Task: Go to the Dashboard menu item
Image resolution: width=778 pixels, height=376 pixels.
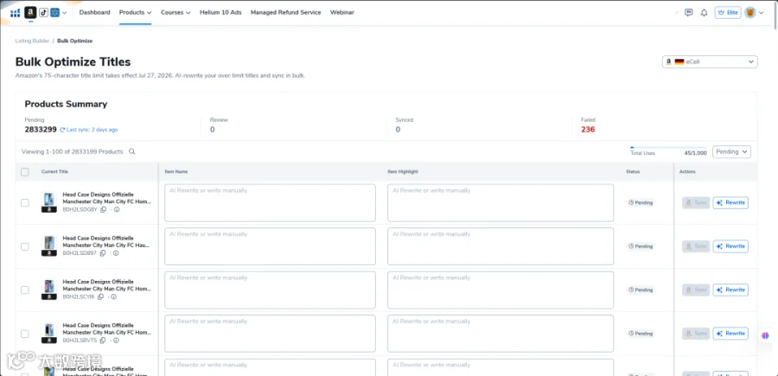Action: coord(95,12)
